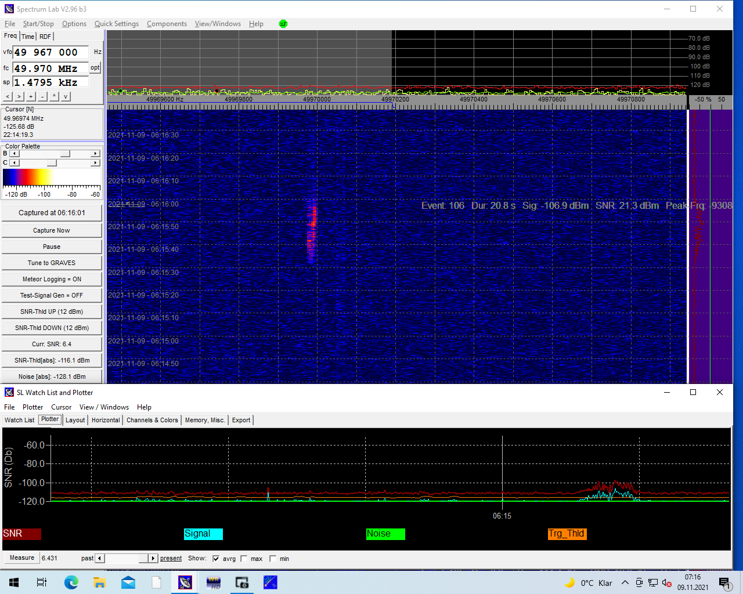Image resolution: width=743 pixels, height=594 pixels.
Task: Click left arrow of Brightness (B) palette slider
Action: pyautogui.click(x=15, y=154)
